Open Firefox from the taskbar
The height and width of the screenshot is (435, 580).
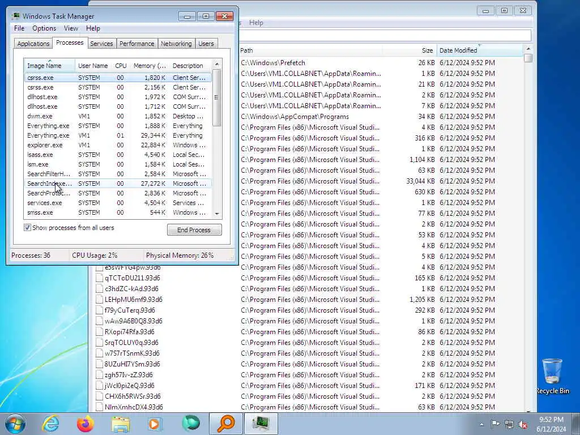tap(86, 424)
